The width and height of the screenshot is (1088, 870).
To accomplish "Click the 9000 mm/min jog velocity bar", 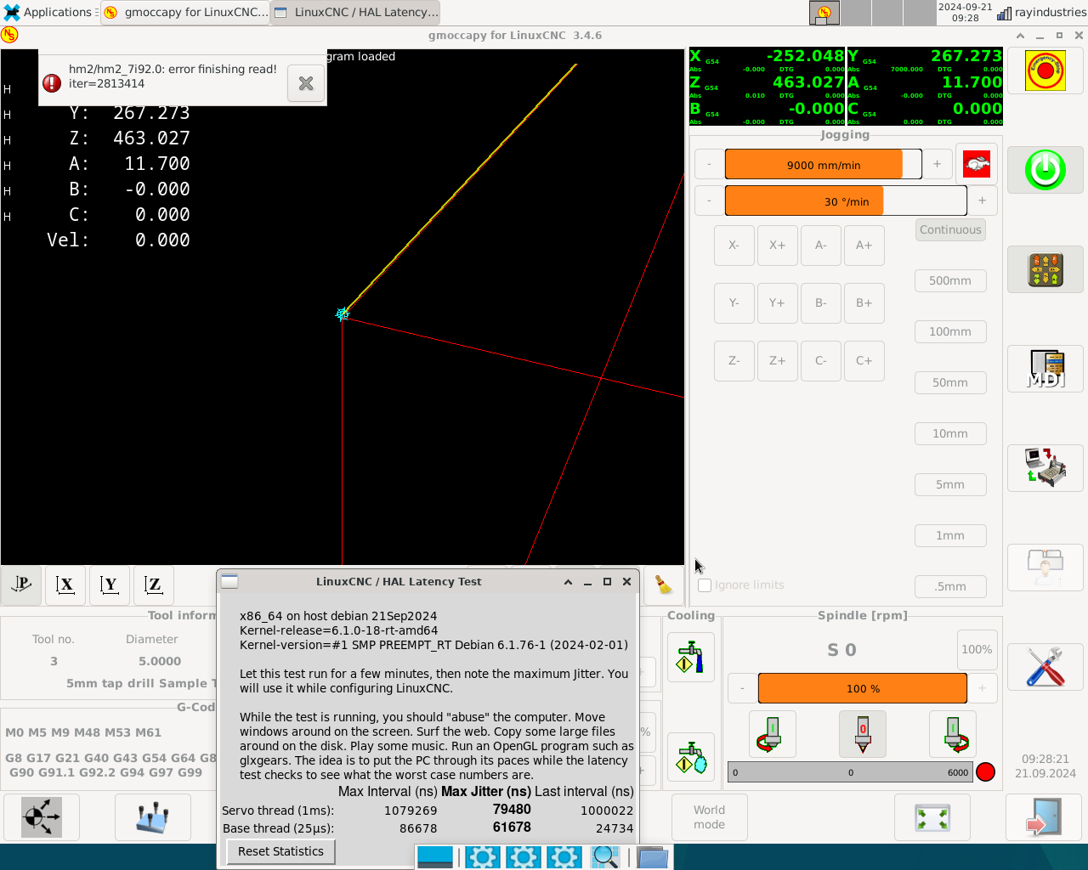I will (823, 165).
